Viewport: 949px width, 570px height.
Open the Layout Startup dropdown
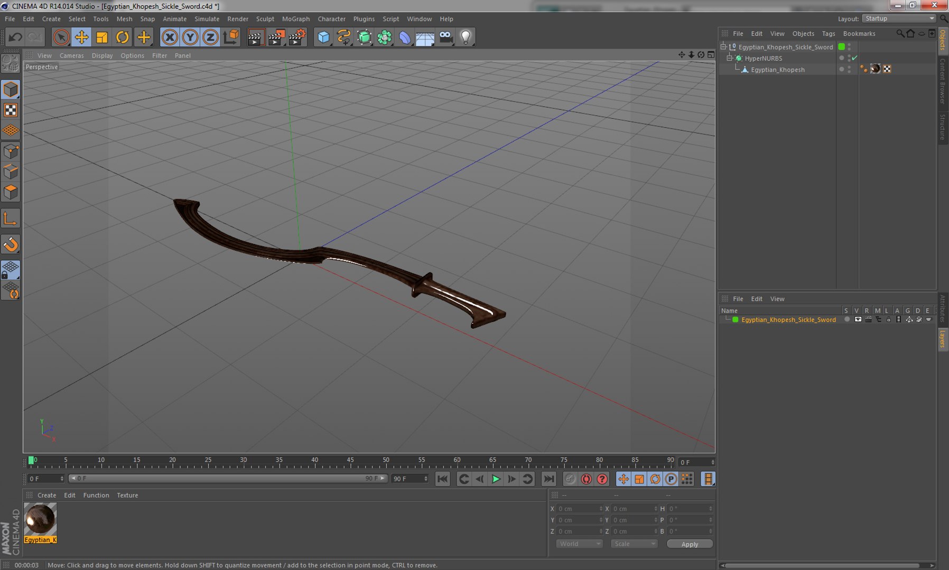point(899,18)
